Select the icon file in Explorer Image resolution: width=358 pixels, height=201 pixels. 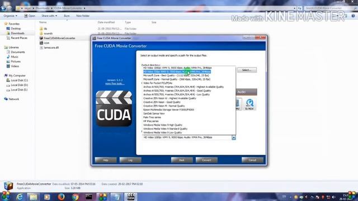click(x=46, y=43)
